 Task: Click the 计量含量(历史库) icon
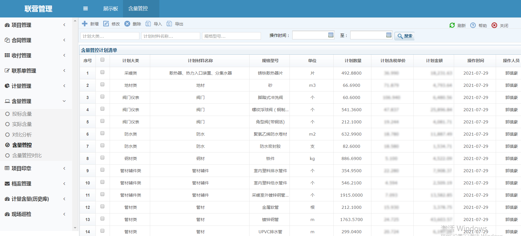(7, 199)
